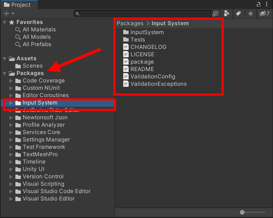273x218 pixels.
Task: Select the CHANGELOG file icon
Action: [x=126, y=47]
